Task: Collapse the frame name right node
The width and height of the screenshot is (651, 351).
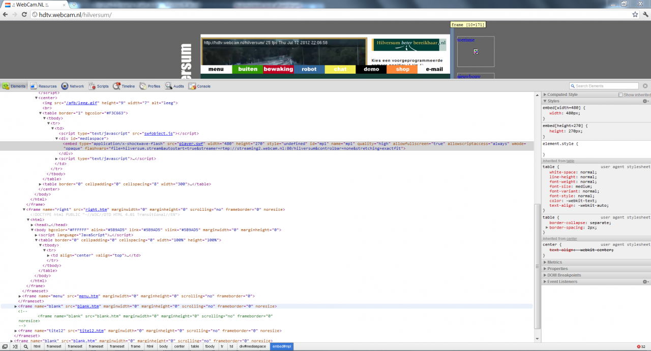Action: click(x=24, y=210)
